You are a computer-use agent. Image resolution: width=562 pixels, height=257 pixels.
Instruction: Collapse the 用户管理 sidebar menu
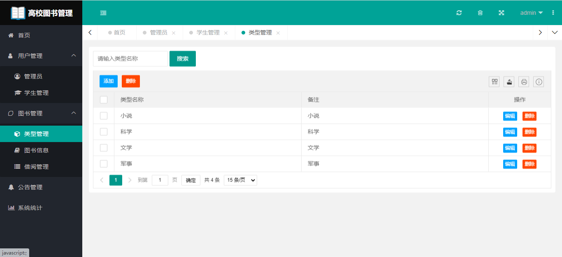point(41,56)
